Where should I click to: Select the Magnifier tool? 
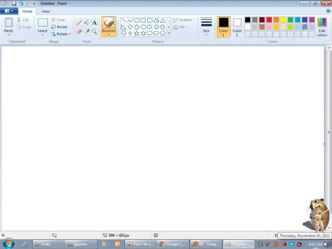click(x=94, y=32)
